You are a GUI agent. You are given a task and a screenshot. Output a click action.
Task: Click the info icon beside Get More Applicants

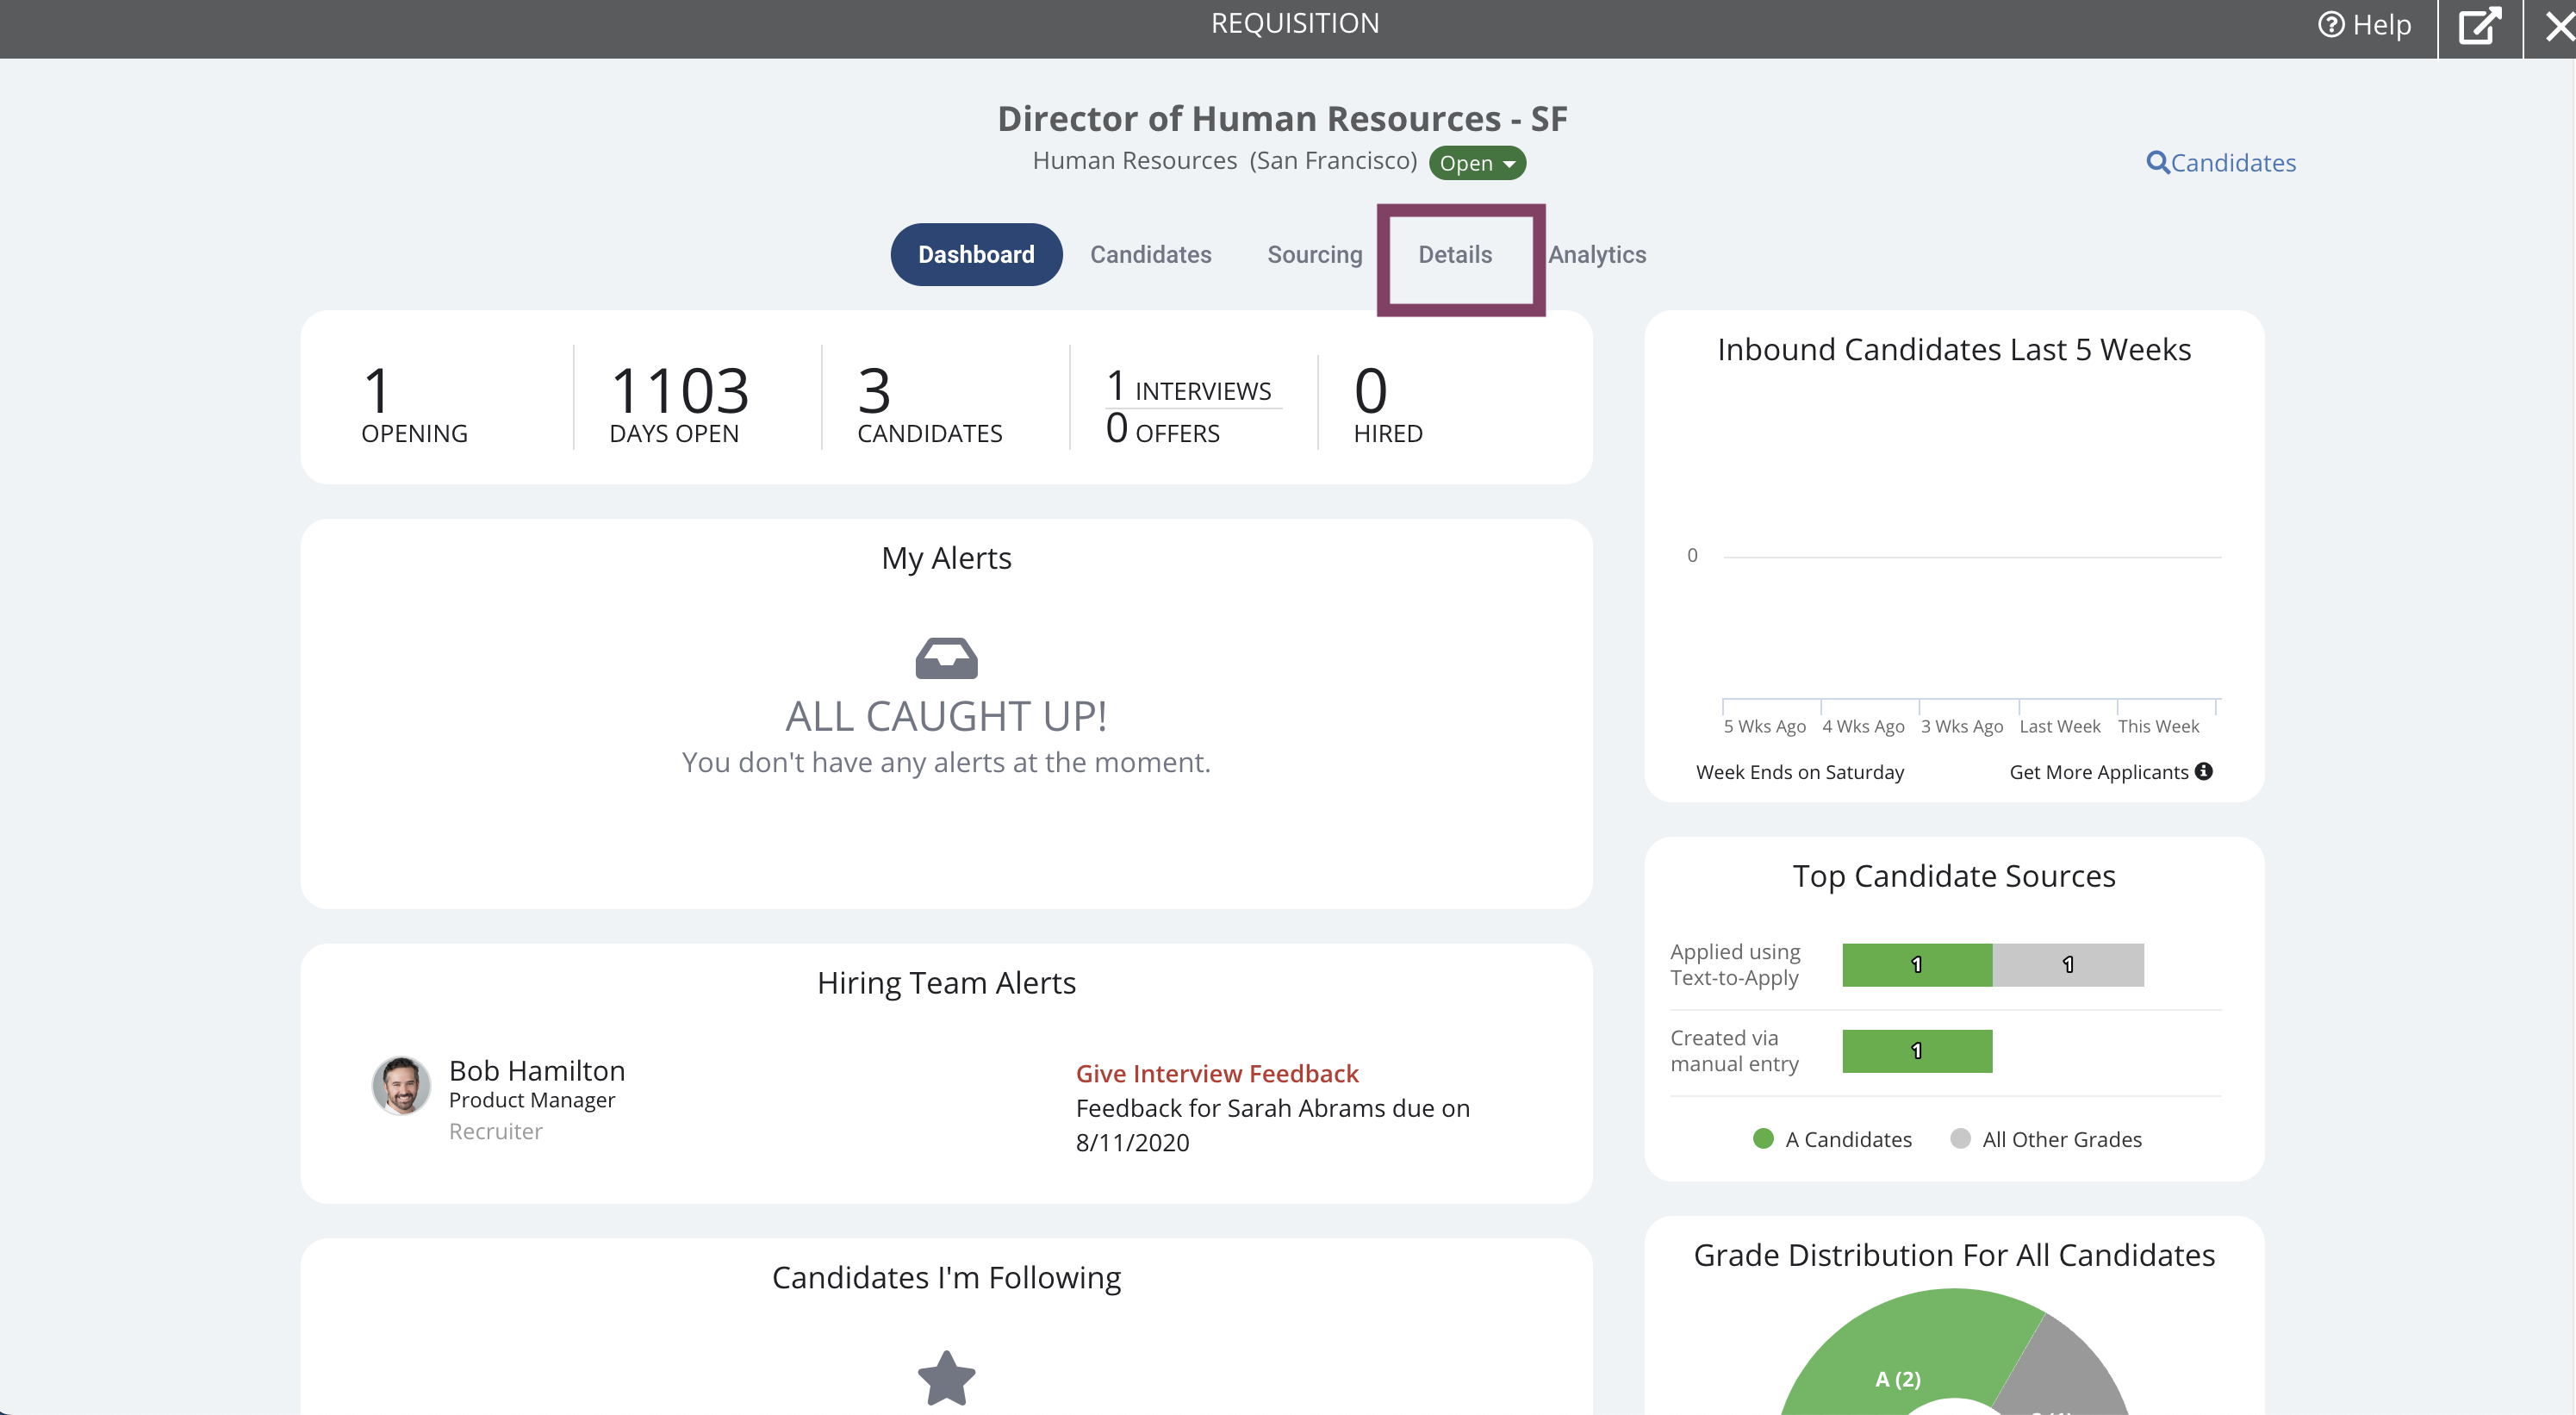pos(2203,771)
